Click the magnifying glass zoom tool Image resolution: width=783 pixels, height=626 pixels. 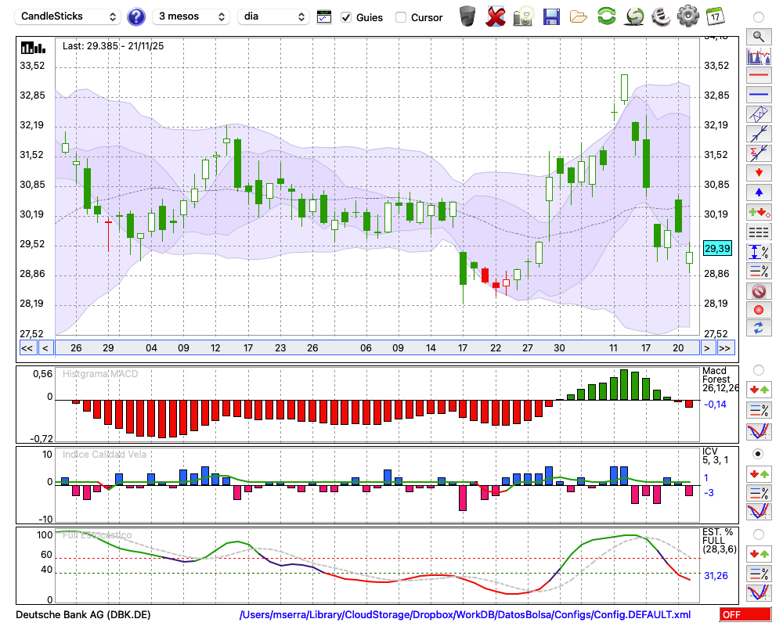(758, 36)
